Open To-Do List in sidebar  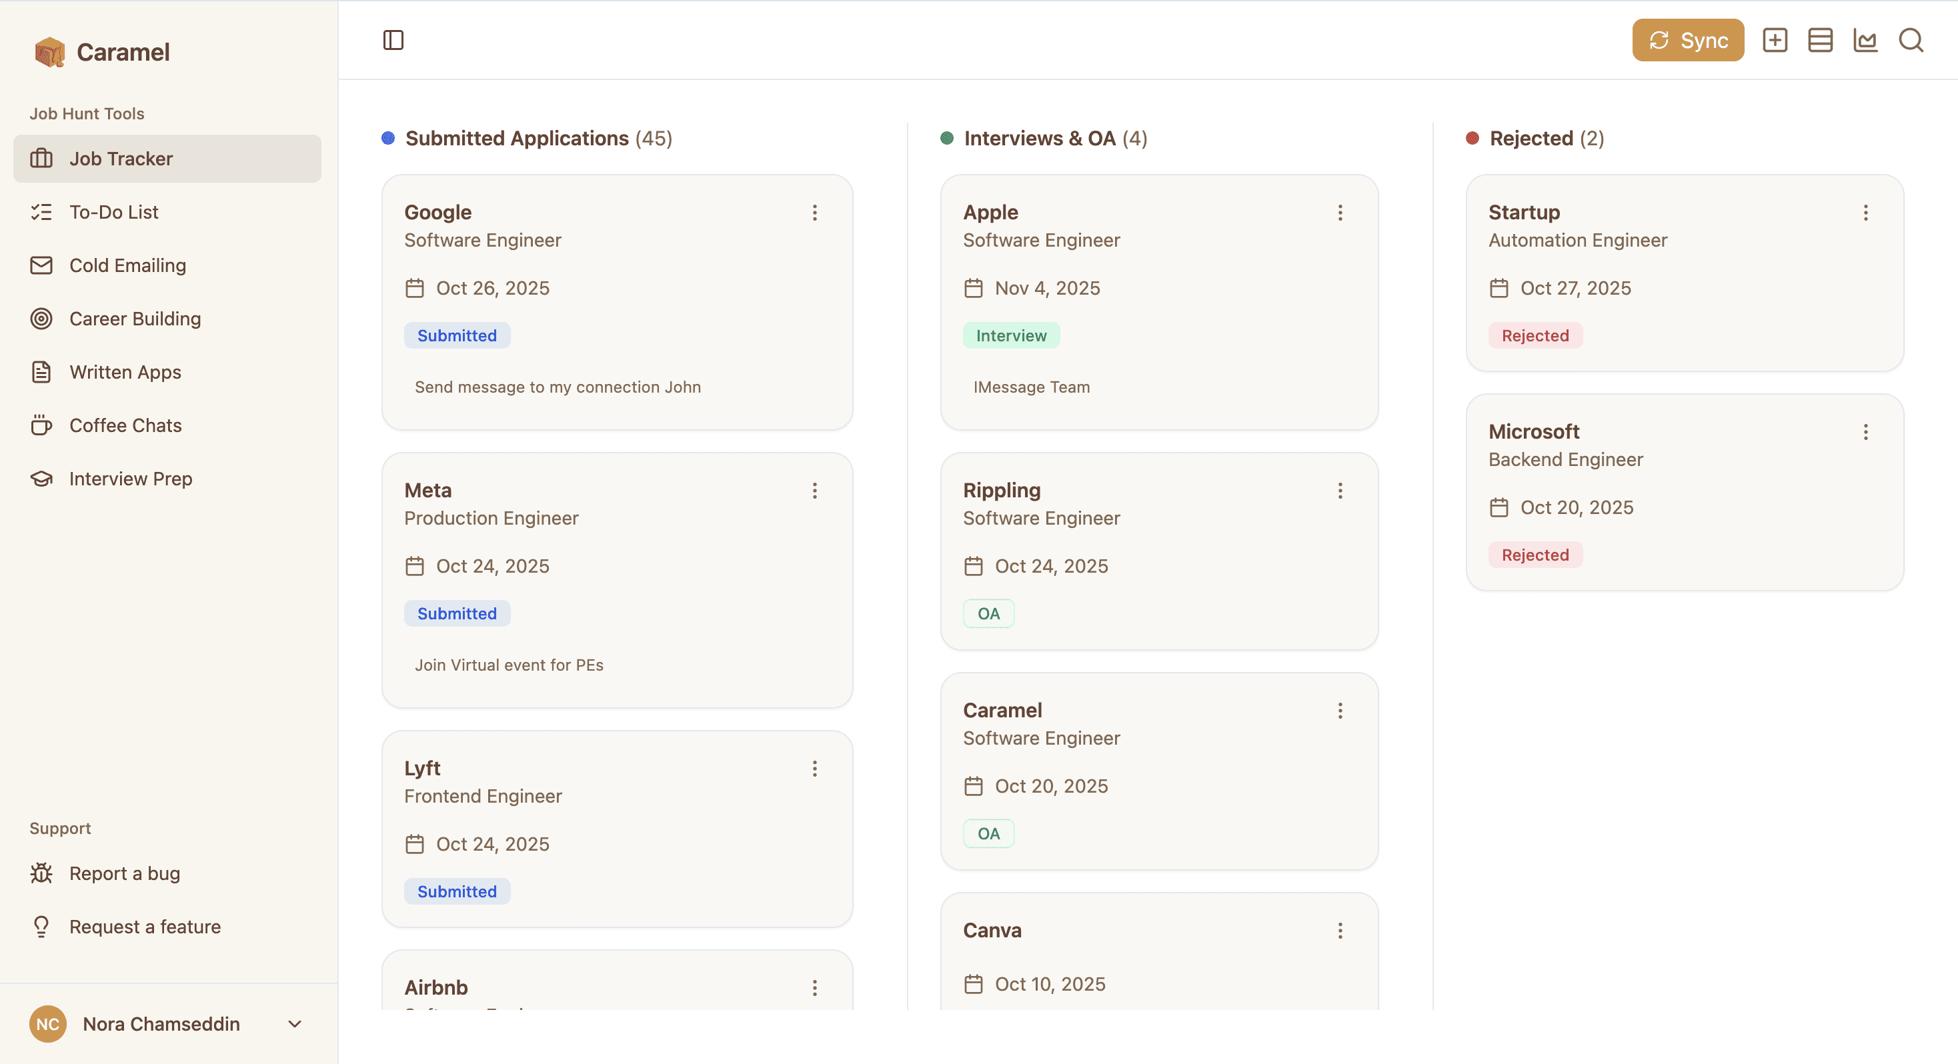(167, 212)
